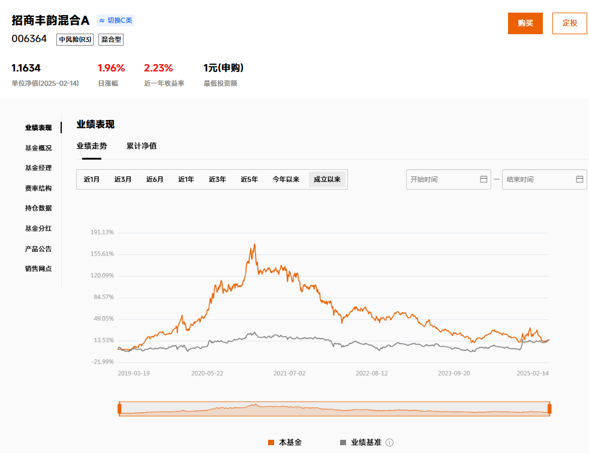Open the start date calendar icon
This screenshot has height=453, width=589.
click(x=483, y=179)
